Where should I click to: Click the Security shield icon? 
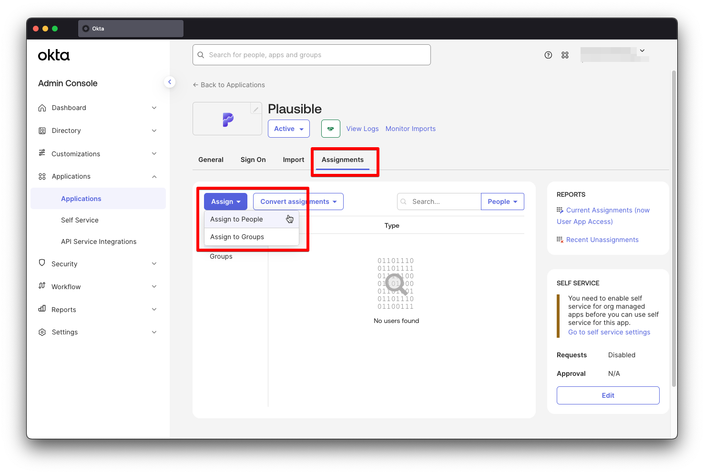point(42,263)
